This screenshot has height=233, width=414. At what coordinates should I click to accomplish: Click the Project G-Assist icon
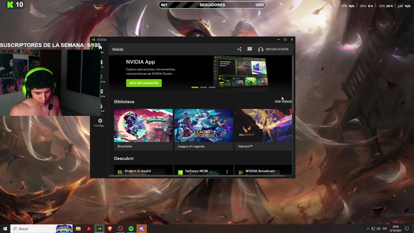[120, 172]
